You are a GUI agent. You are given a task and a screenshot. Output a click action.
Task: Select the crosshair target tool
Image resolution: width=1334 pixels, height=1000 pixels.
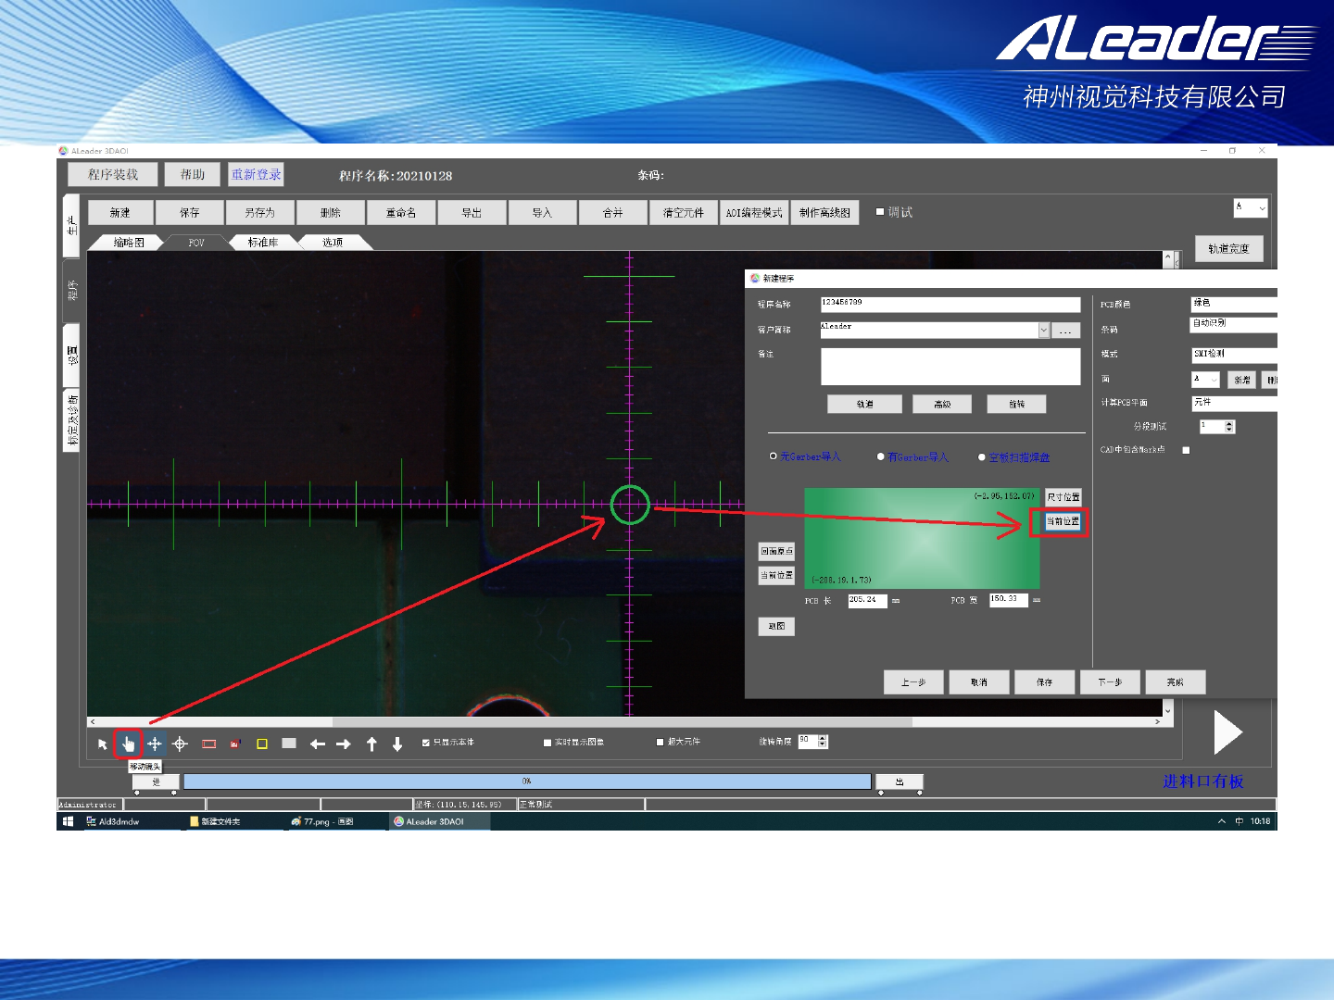(x=181, y=744)
